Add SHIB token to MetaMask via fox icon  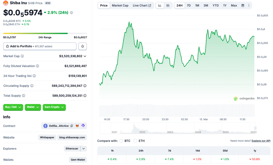tap(77, 126)
